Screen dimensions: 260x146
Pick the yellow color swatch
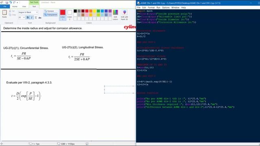[x=95, y=11]
